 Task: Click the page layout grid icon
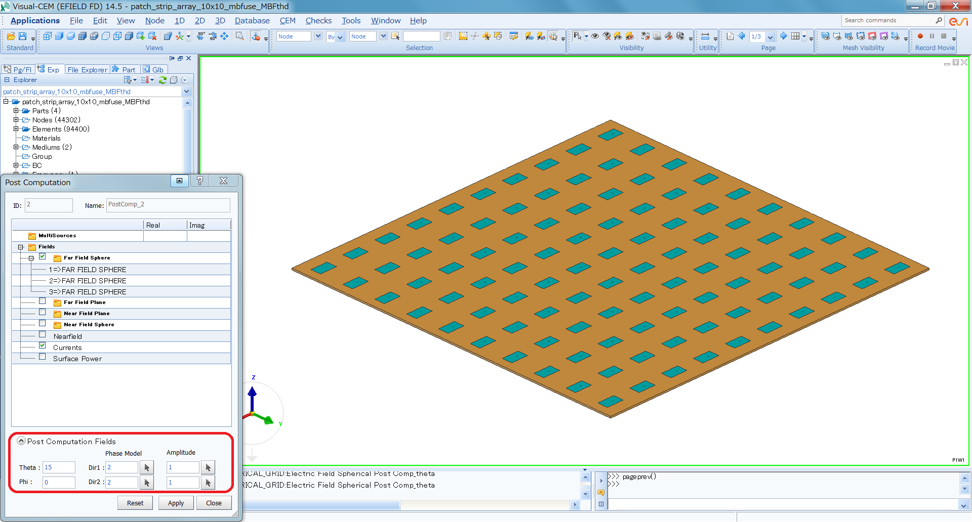click(795, 36)
